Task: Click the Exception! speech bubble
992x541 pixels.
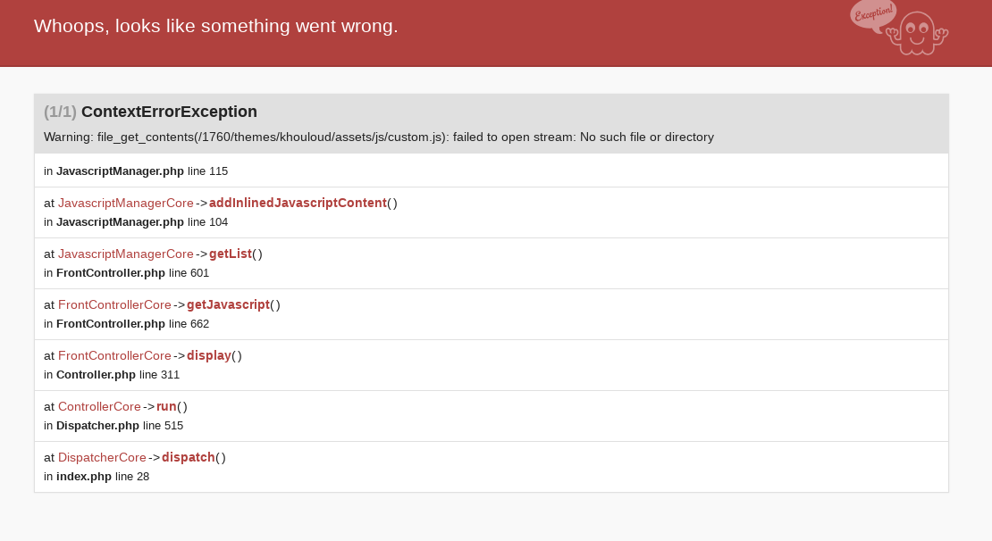Action: point(874,14)
